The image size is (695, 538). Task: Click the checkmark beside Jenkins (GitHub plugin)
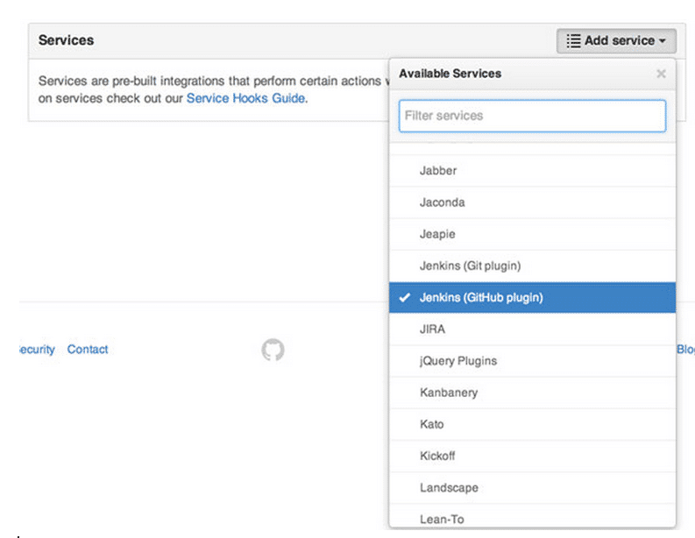point(404,297)
